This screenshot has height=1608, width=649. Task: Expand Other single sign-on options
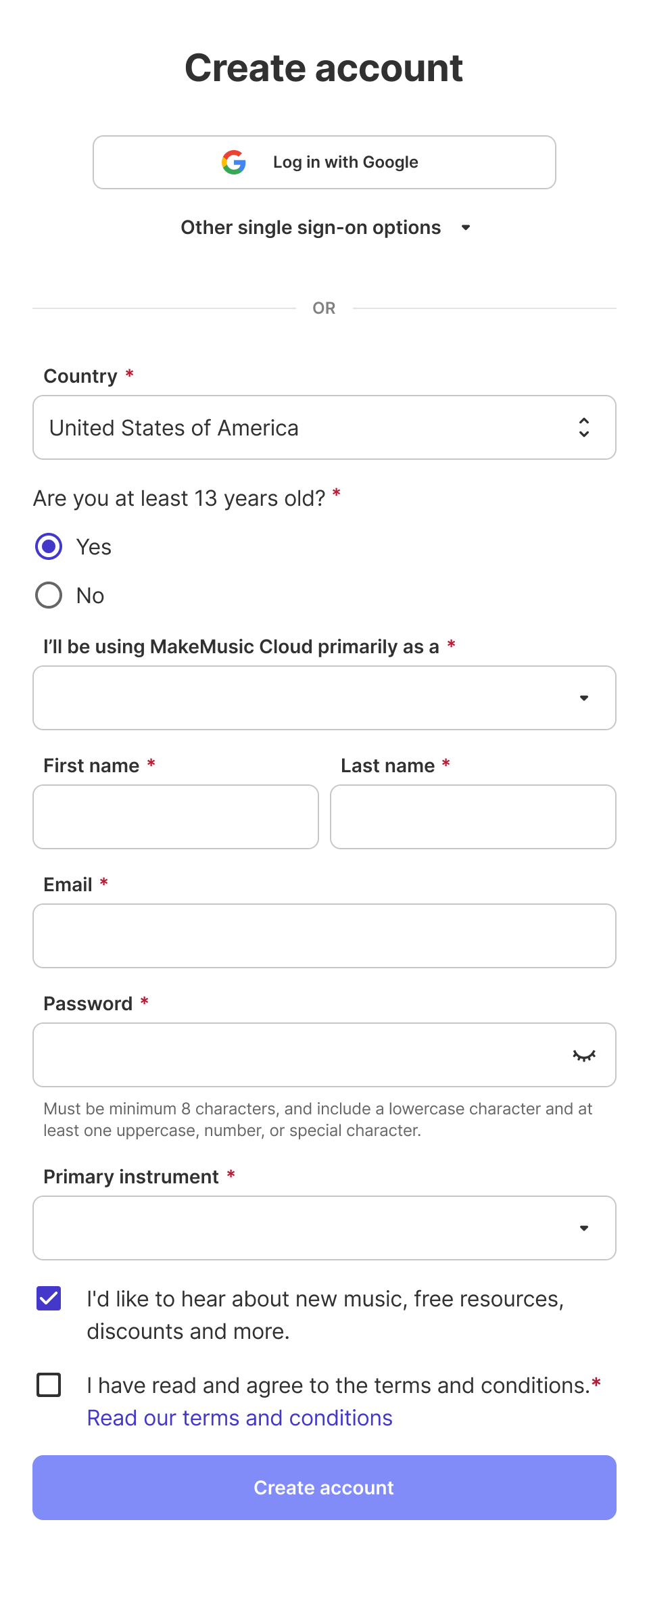[311, 228]
